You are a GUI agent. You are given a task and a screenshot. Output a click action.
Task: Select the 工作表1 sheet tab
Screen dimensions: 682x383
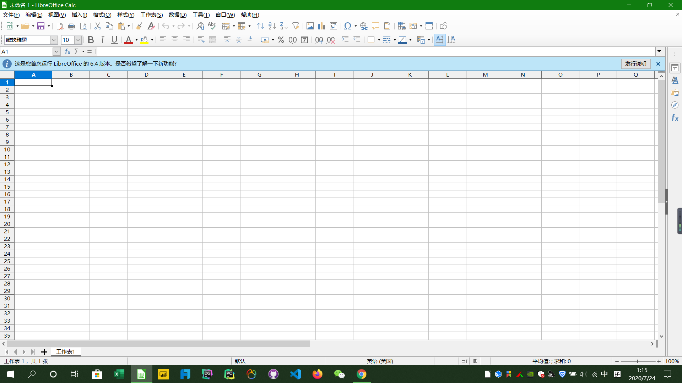pyautogui.click(x=66, y=351)
